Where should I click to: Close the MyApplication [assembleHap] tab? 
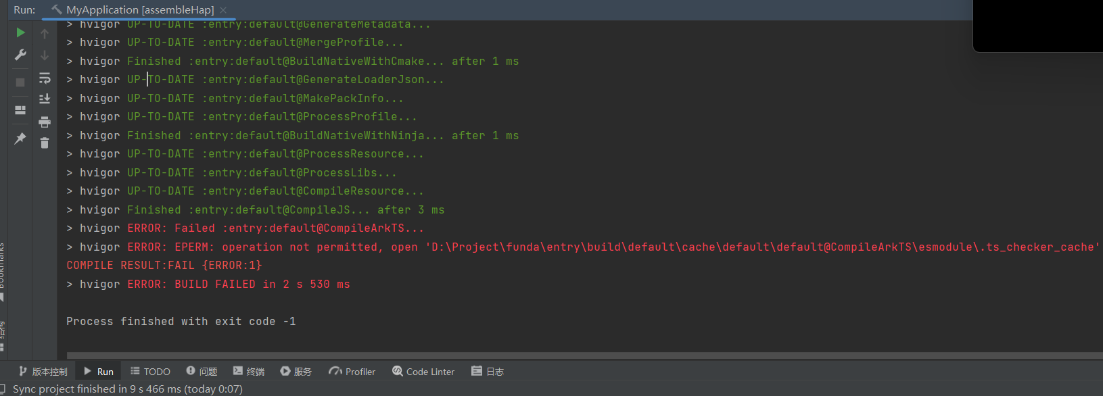point(223,10)
